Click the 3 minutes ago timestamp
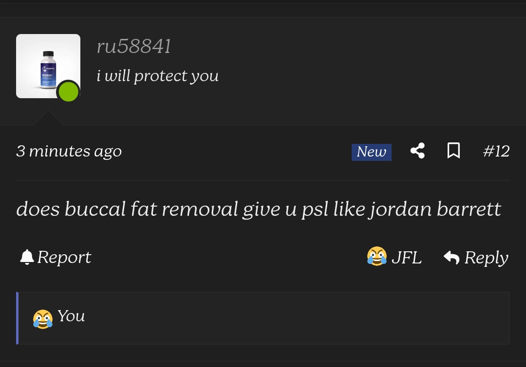 point(69,151)
